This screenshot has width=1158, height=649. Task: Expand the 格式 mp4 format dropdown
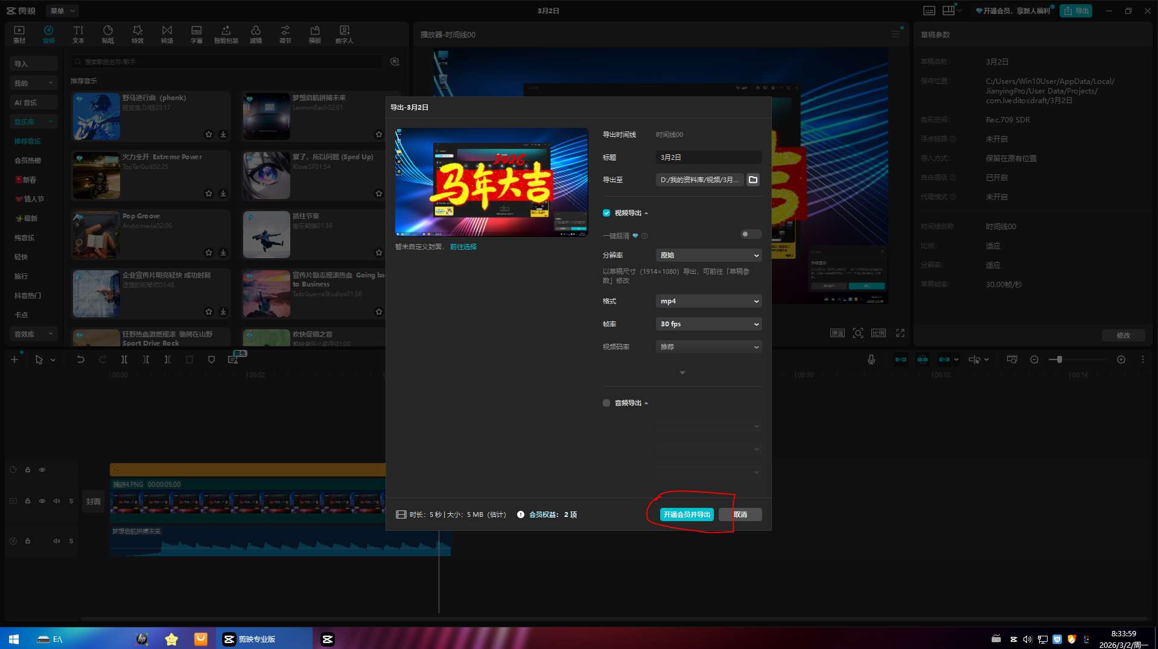(x=708, y=301)
